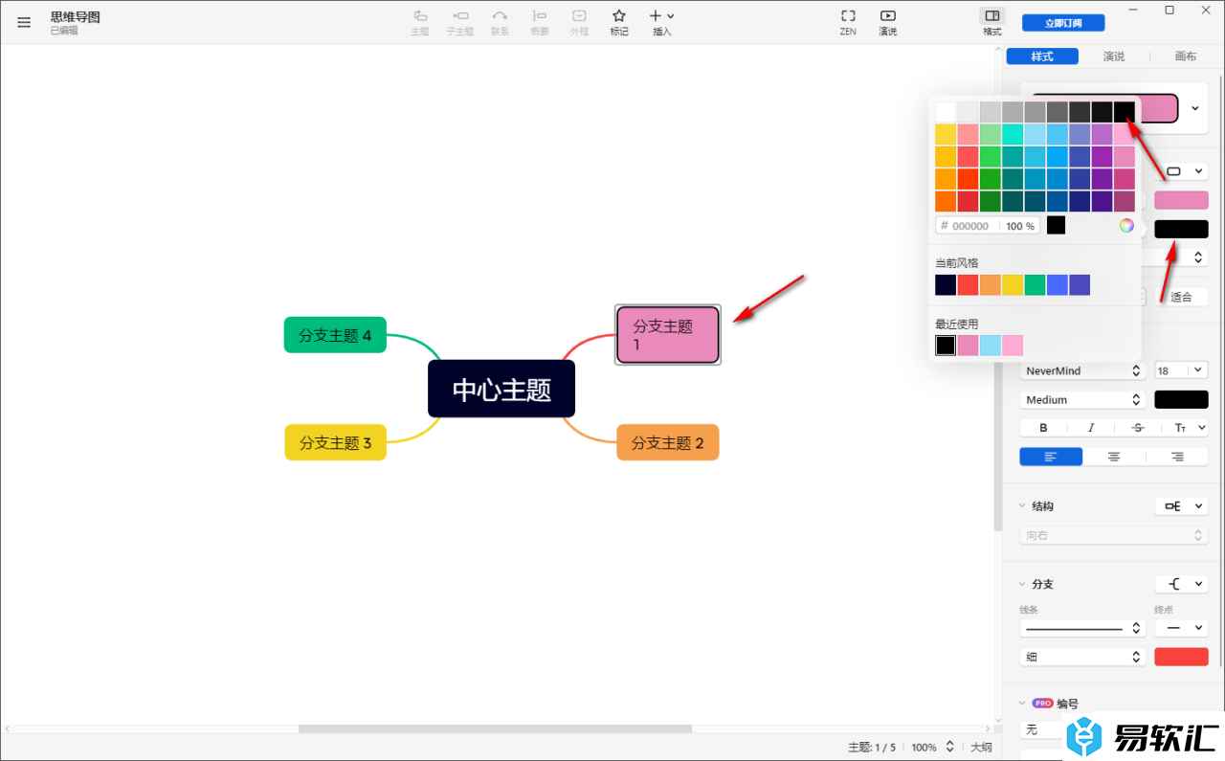Open the structure type dropdown
The image size is (1225, 761).
tap(1181, 505)
